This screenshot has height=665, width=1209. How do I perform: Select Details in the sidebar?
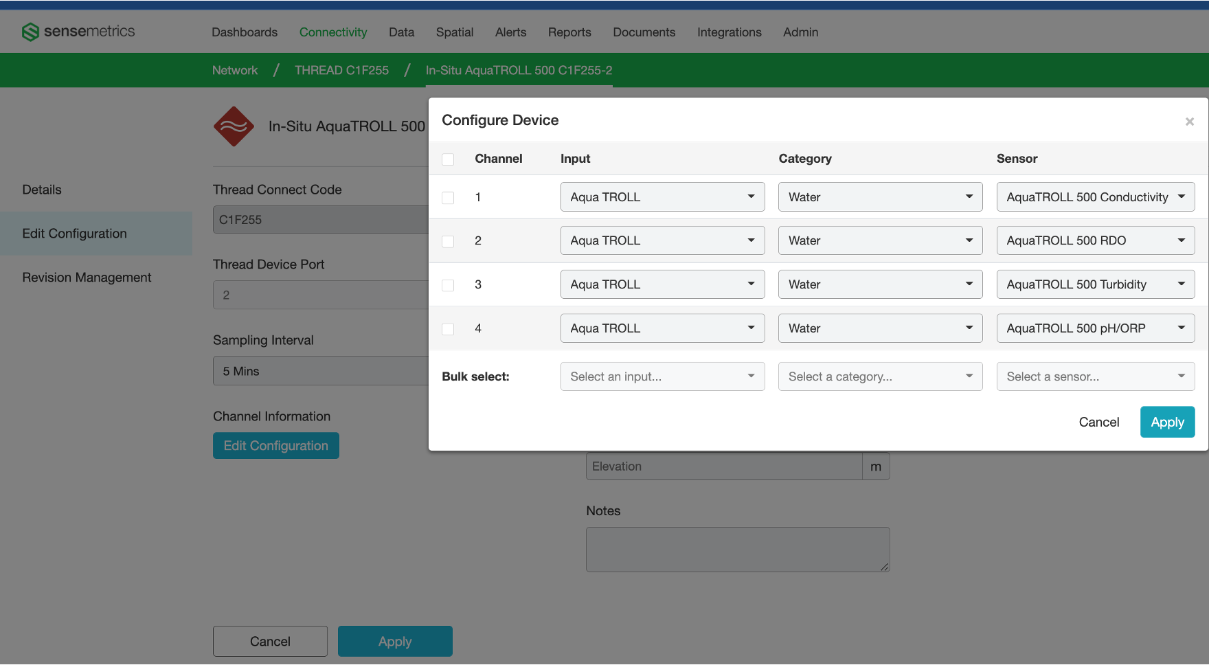tap(42, 190)
